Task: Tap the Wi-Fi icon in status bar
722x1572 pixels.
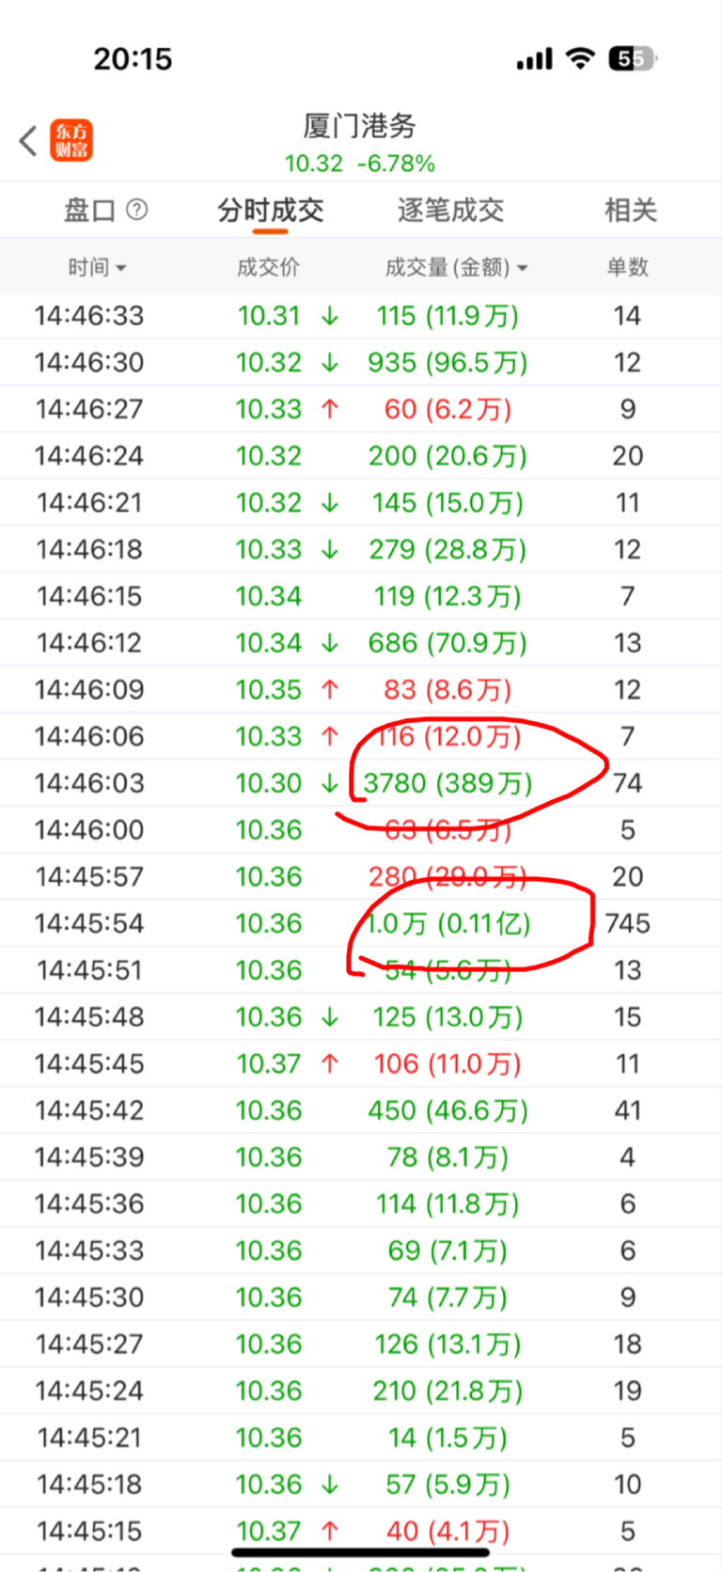Action: tap(581, 58)
